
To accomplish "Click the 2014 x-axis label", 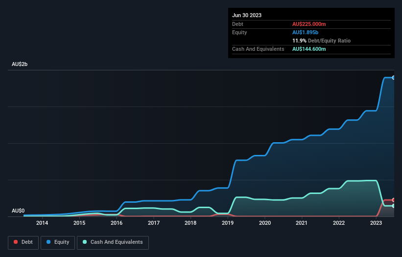I will 42,223.
